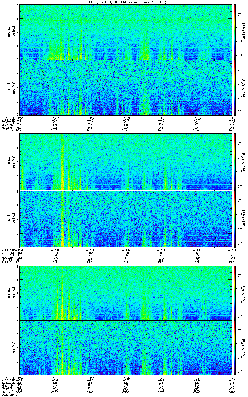The height and width of the screenshot is (397, 248).
Task: Click the 'THD B⊥ freq [Hz]' axis label
Action: pos(11,162)
